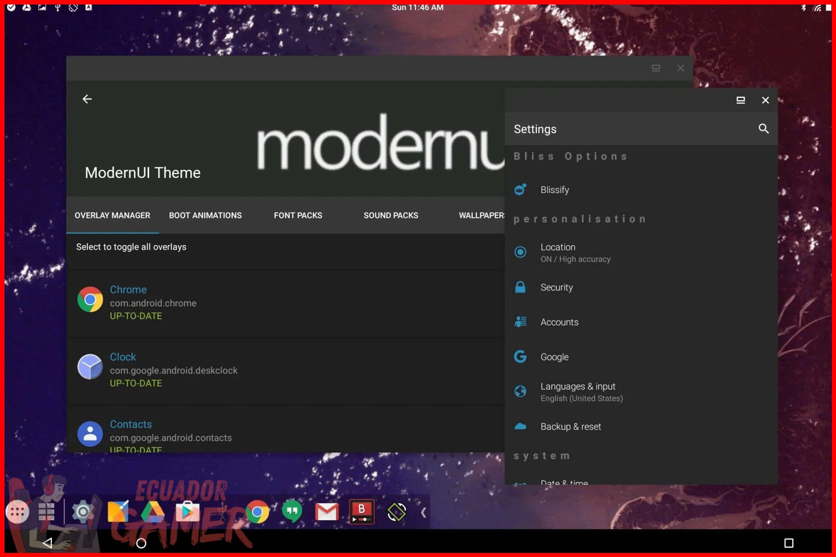Click UP-TO-DATE status under Chrome
This screenshot has height=557, width=836.
[x=136, y=316]
